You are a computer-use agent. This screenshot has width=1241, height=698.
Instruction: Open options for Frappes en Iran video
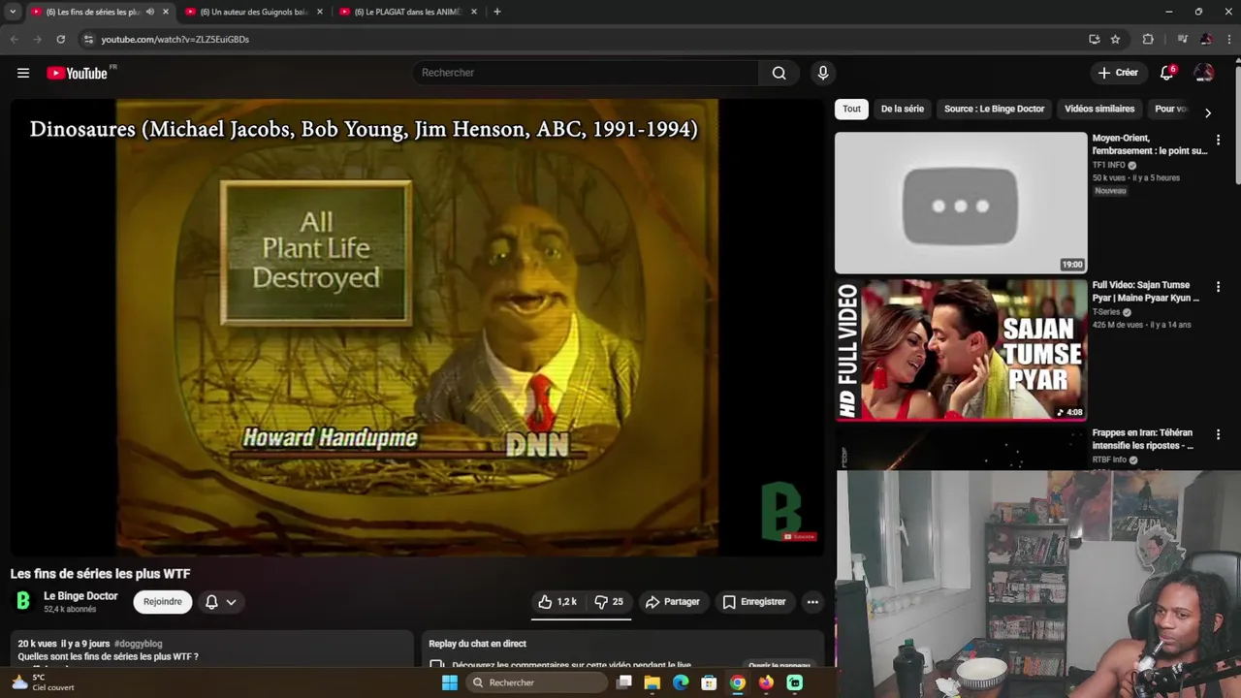coord(1218,434)
